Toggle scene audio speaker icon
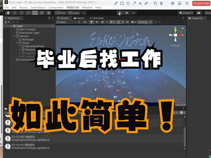The height and width of the screenshot is (158, 211). point(97,22)
